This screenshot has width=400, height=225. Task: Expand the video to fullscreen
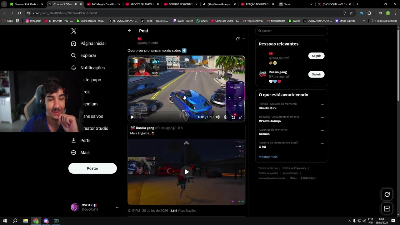pyautogui.click(x=241, y=117)
